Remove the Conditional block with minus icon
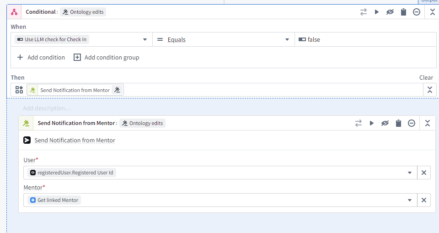The width and height of the screenshot is (439, 233). pyautogui.click(x=417, y=12)
